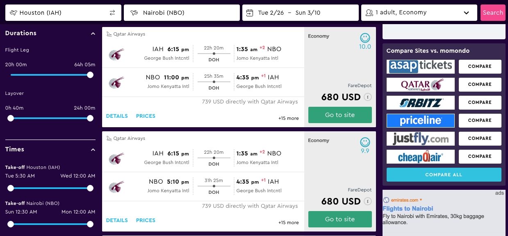Screen dimensions: 508x236
Task: Click the COMPARE ALL button
Action: point(444,175)
